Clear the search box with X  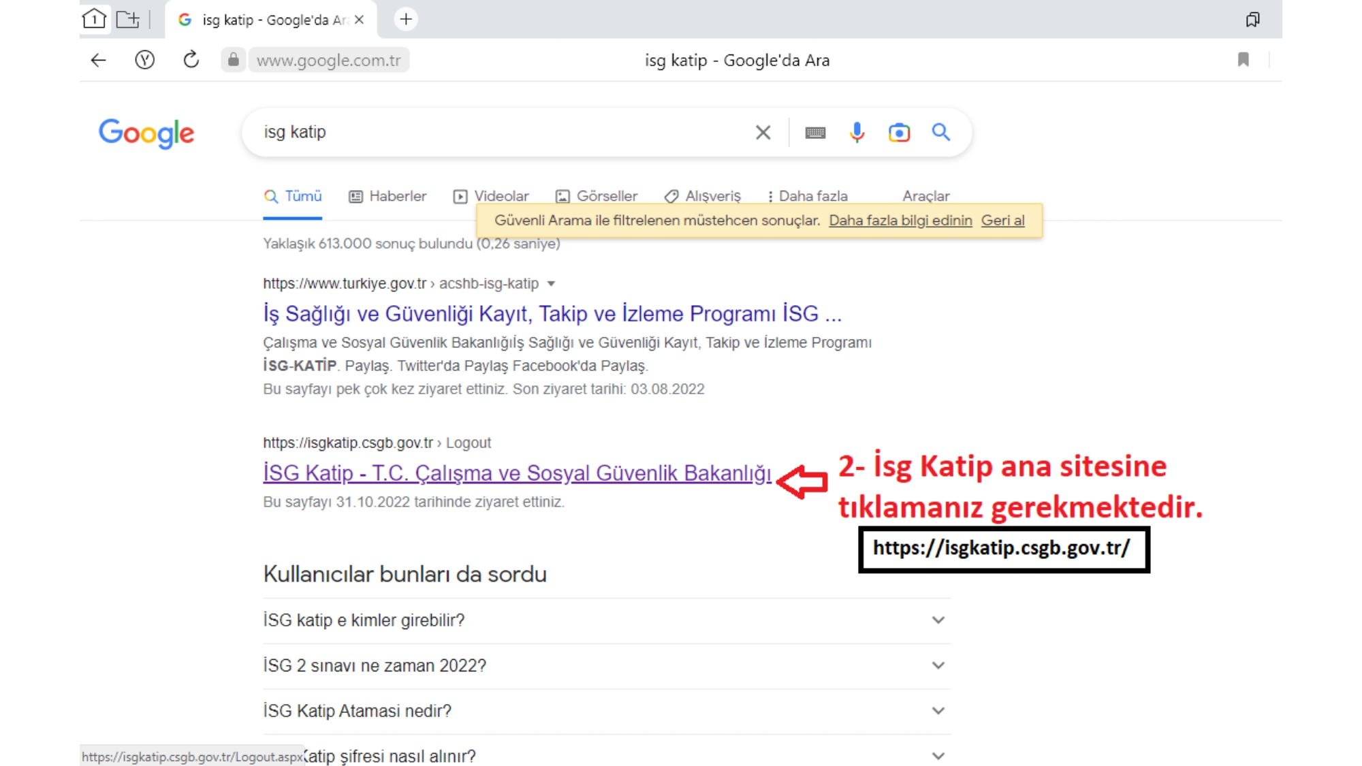[x=763, y=133]
